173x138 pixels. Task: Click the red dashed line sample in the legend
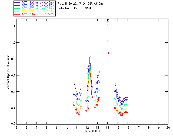click(17, 14)
